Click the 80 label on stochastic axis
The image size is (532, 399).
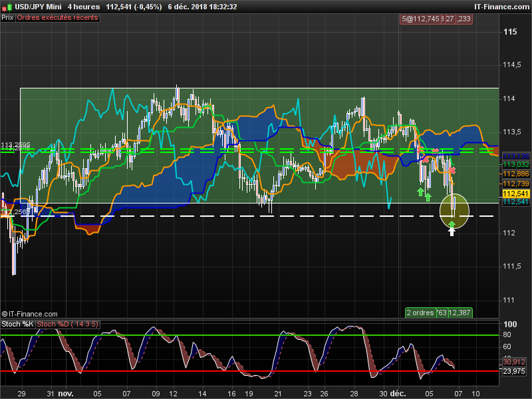507,335
